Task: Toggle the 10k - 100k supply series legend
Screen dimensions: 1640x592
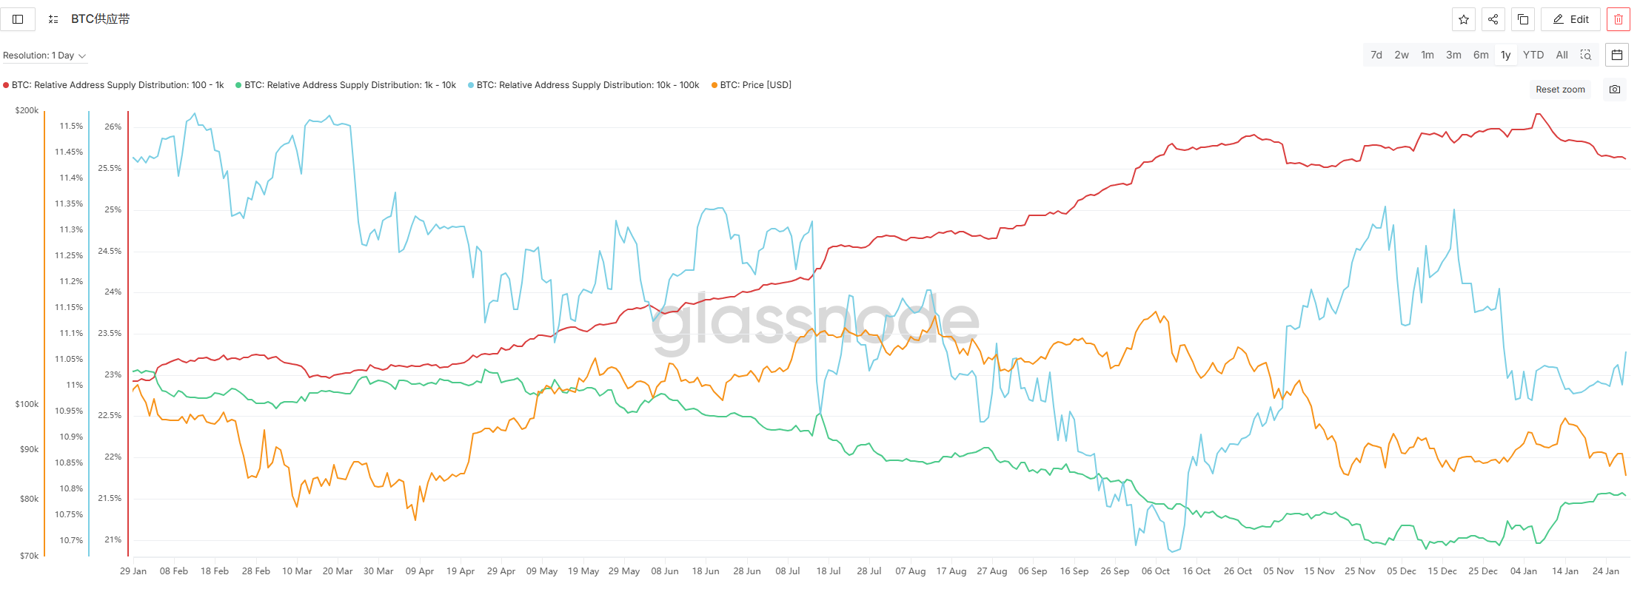Action: pos(587,85)
